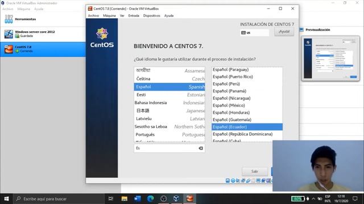Viewport: 364px width, 204px height.
Task: Click the ESP INTL input language indicator
Action: tap(328, 199)
